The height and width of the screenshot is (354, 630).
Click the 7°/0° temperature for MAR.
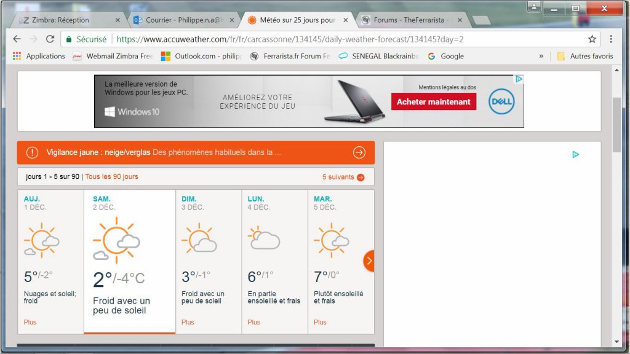[327, 277]
